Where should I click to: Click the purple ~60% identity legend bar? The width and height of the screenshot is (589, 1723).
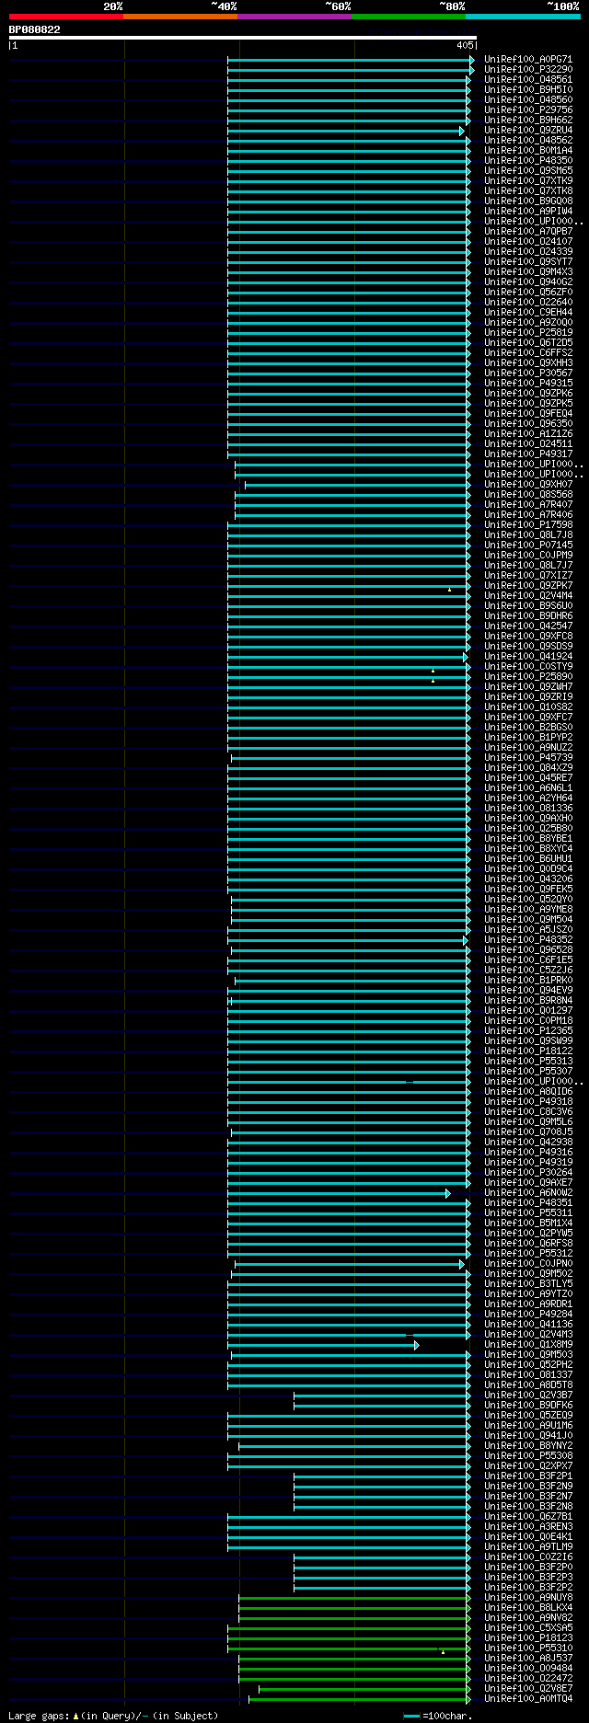click(x=294, y=17)
